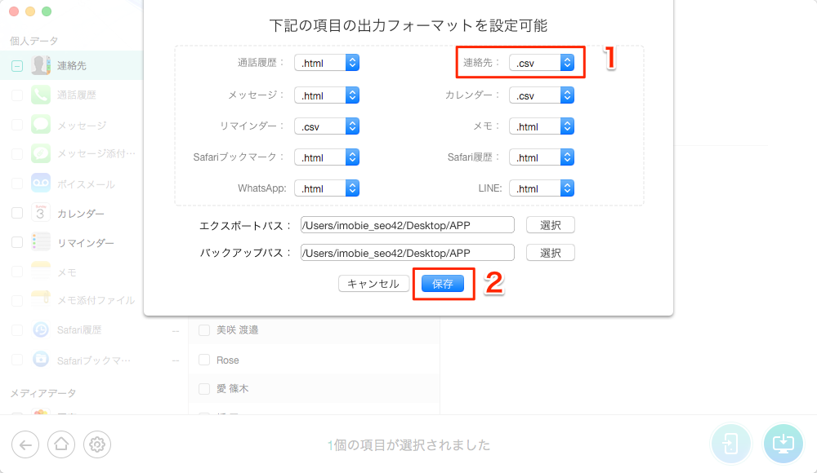Select 通話履歴 label in sidebar

click(x=77, y=95)
